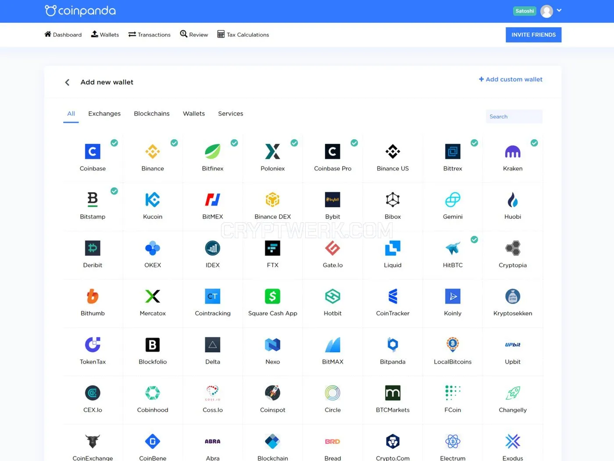Choose the Coinspot rocket icon
614x461 pixels.
pyautogui.click(x=273, y=393)
